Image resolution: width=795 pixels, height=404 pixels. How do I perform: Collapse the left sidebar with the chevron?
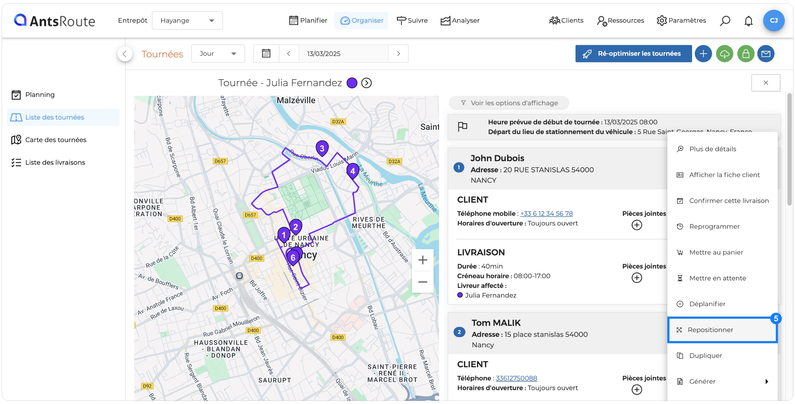(125, 54)
